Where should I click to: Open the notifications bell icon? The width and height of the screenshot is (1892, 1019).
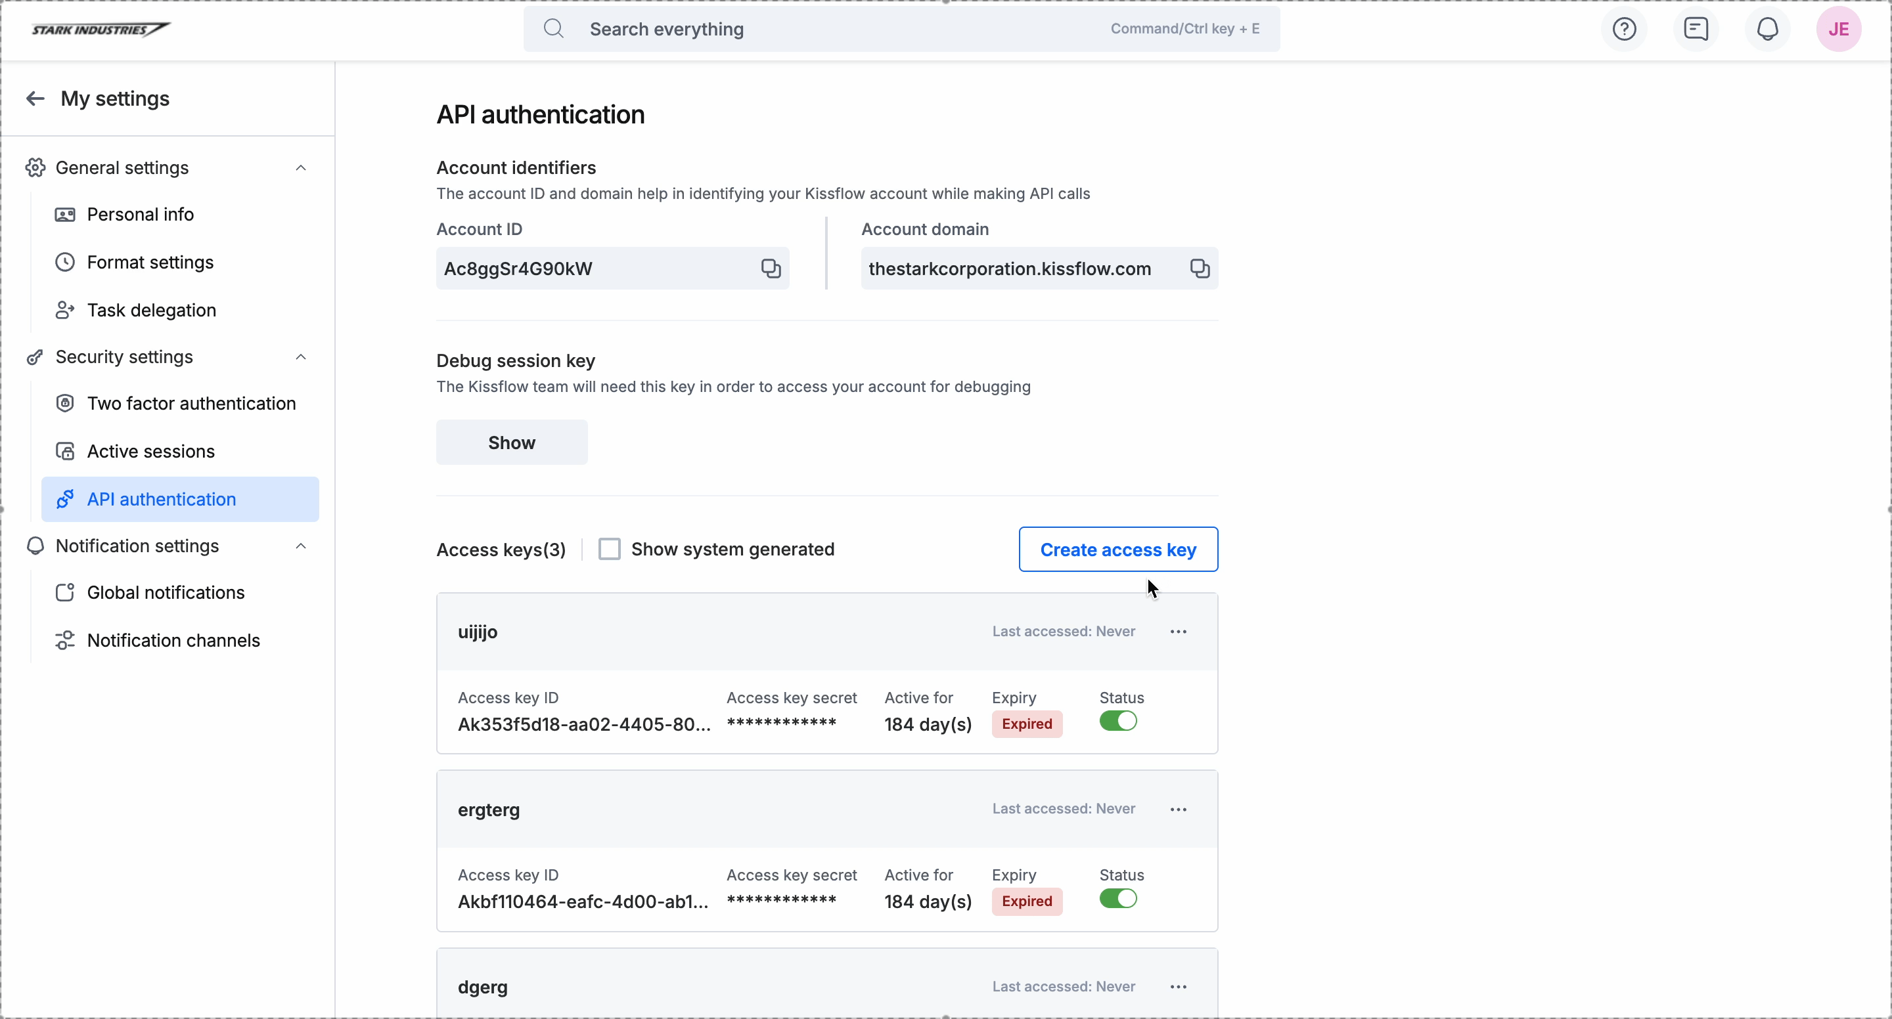coord(1767,30)
